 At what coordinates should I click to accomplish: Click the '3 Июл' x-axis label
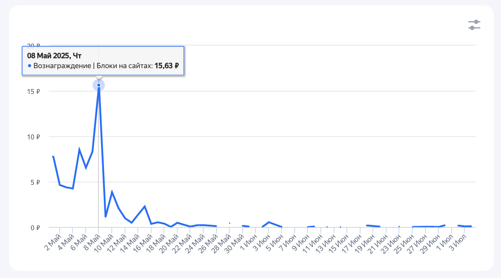click(457, 243)
